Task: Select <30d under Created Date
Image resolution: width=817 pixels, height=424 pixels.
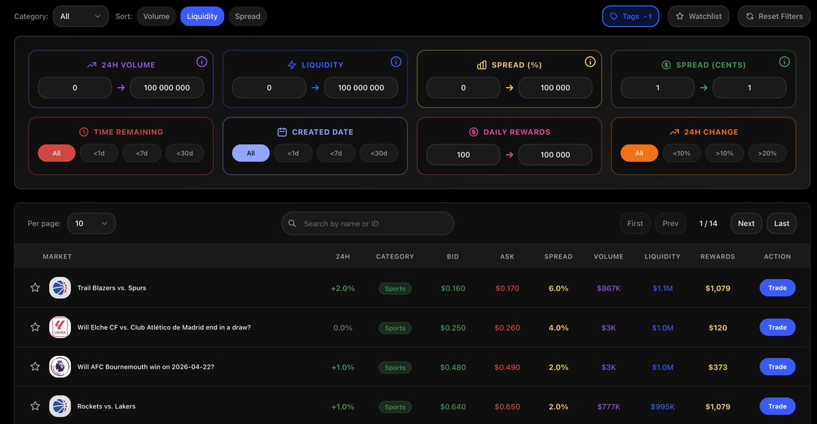Action: tap(379, 153)
